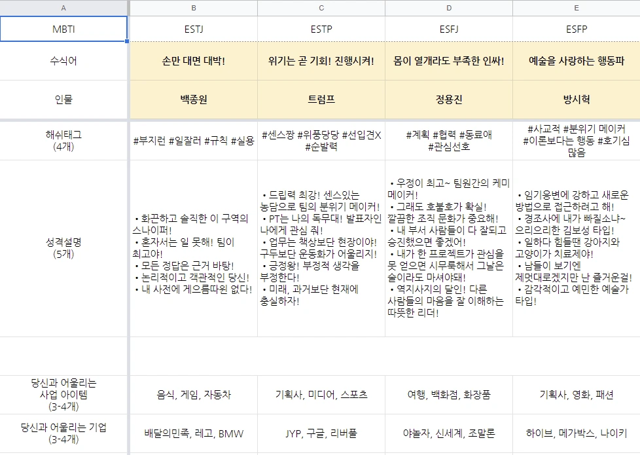Image resolution: width=640 pixels, height=455 pixels.
Task: Select hashtag cell starting '#사교적 #분위기 메이커'
Action: coord(577,141)
